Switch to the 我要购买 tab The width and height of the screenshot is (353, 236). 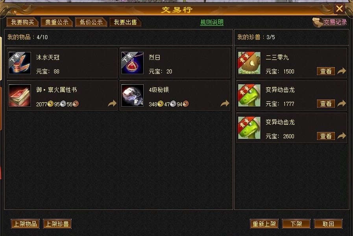[x=22, y=22]
